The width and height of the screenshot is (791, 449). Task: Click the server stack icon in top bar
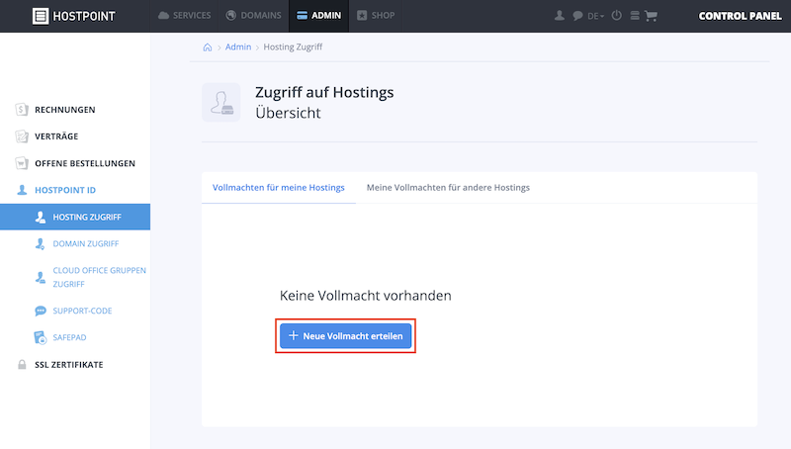tap(635, 16)
